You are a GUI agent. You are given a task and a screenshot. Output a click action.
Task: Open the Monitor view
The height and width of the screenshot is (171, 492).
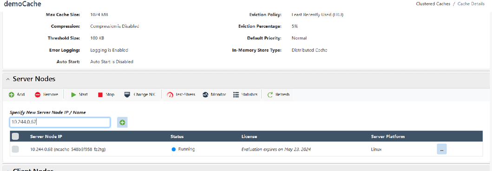(x=214, y=95)
